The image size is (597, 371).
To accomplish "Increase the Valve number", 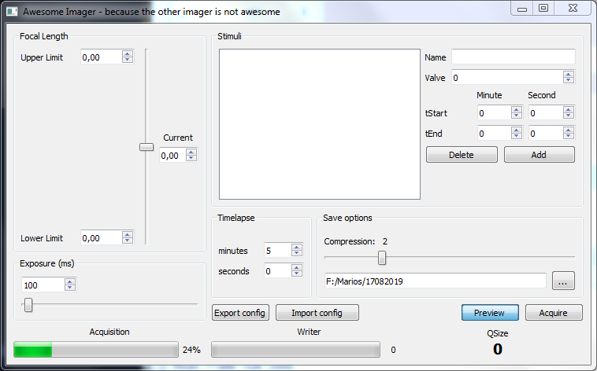I will pyautogui.click(x=568, y=74).
